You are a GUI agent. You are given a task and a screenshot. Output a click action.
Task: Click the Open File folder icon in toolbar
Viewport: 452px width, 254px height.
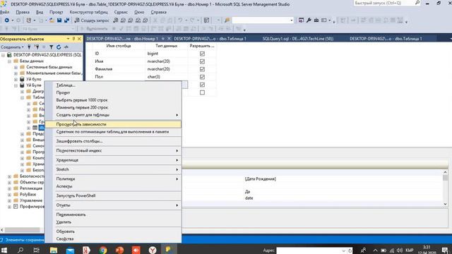pyautogui.click(x=52, y=20)
